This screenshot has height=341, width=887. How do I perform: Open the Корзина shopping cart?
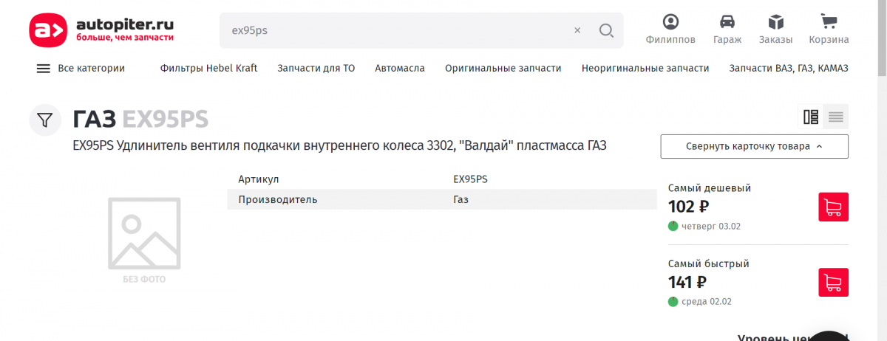point(829,30)
